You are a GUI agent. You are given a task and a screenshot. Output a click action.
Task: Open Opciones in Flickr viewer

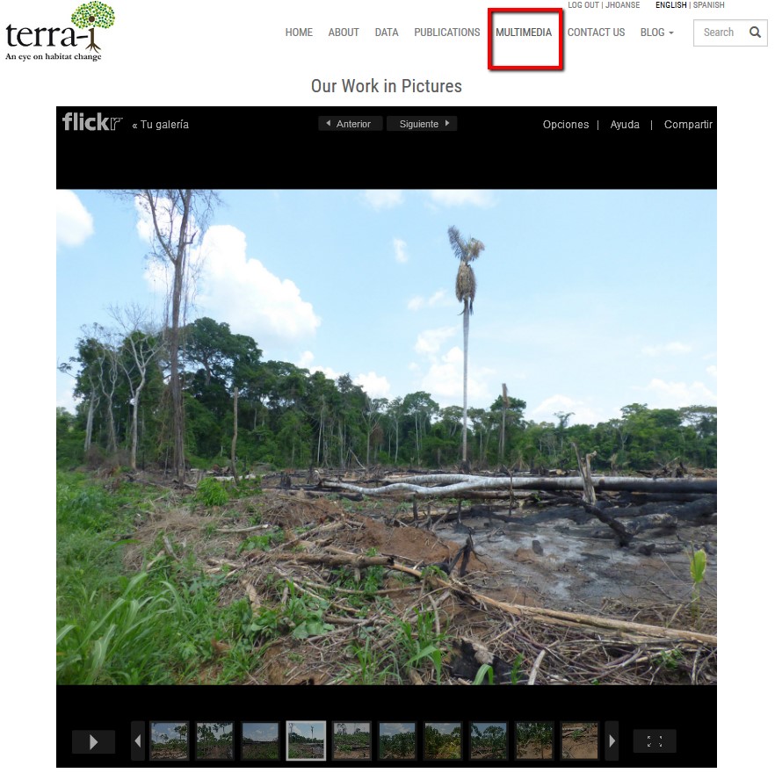click(x=566, y=125)
